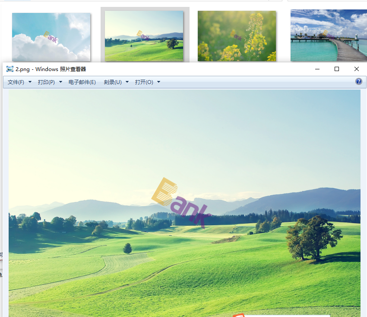Viewport: 367px width, 317px height.
Task: Expand the dropdown arrow beside 文件(F)
Action: coord(30,82)
